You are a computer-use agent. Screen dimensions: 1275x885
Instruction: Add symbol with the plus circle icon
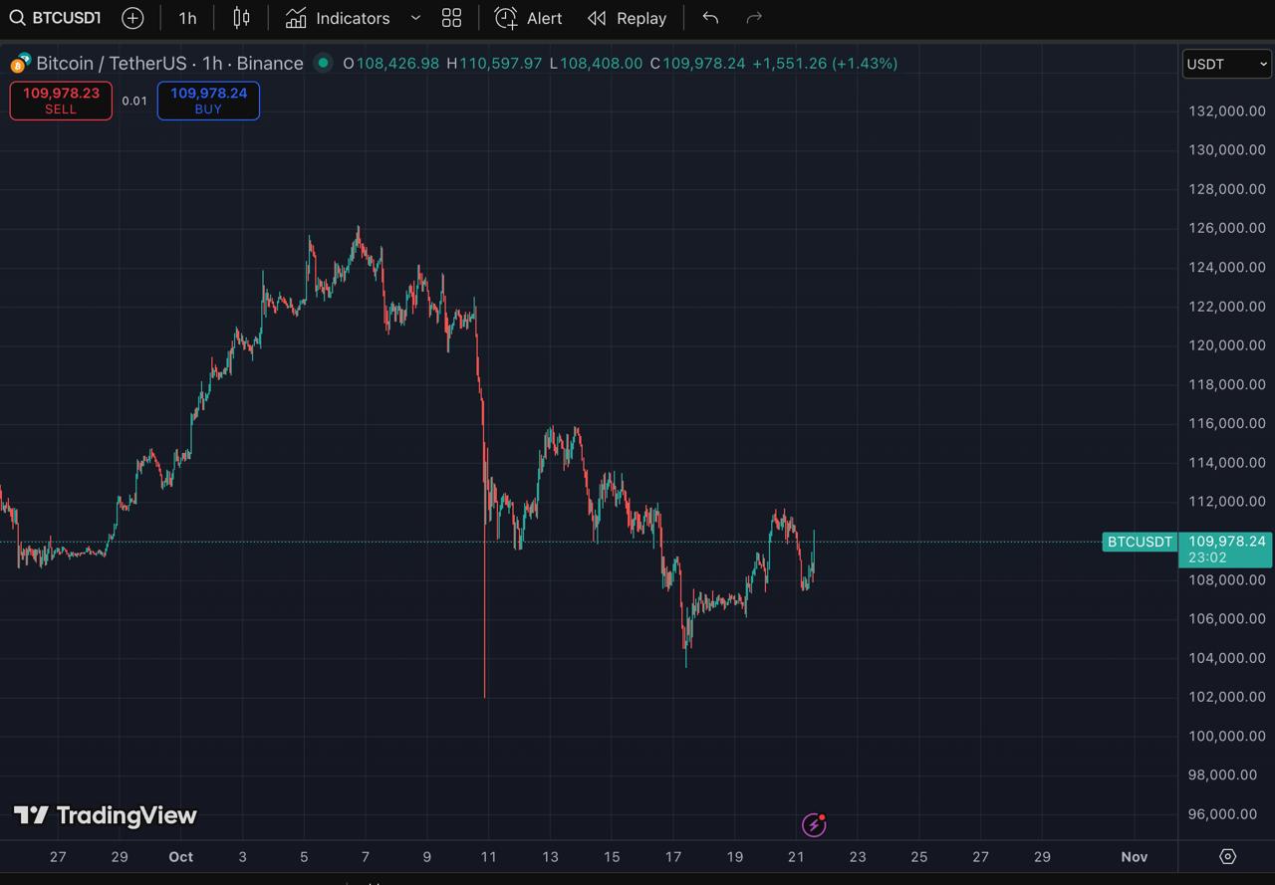132,18
